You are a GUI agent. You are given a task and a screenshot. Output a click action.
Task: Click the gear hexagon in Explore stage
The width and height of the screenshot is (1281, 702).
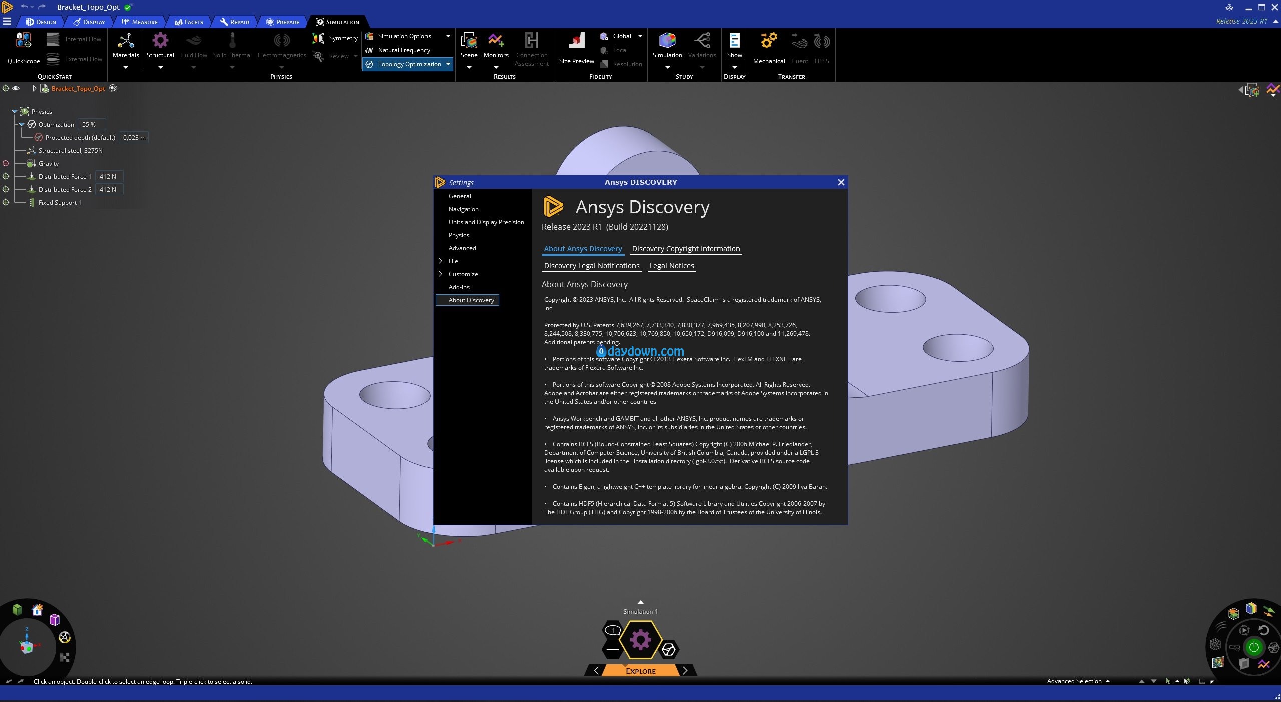click(x=640, y=640)
